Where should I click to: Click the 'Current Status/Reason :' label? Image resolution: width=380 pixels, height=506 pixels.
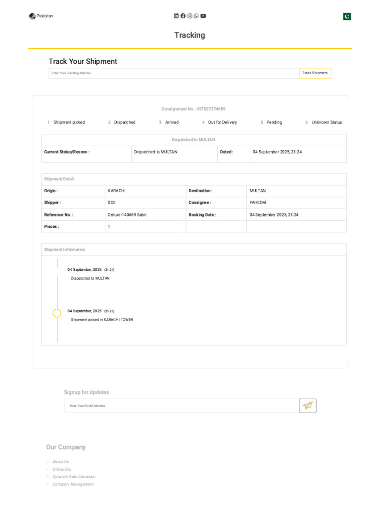[67, 152]
